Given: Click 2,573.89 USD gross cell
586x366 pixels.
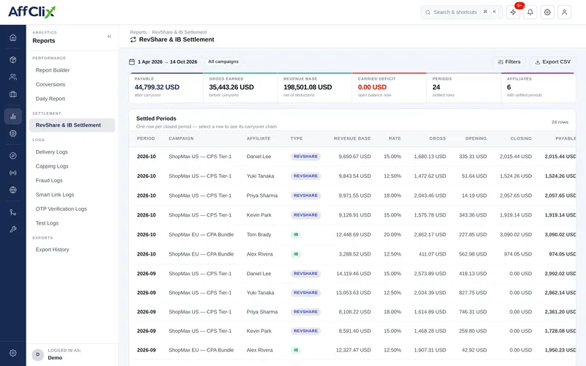Looking at the screenshot, I should [x=430, y=273].
